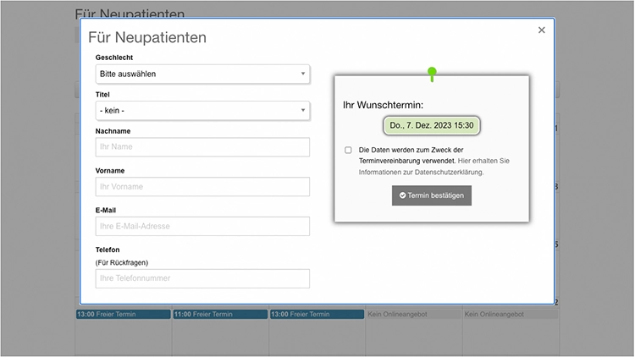The image size is (635, 357).
Task: Select the 13:00 Freier Termin slot in first column
Action: [x=123, y=315]
